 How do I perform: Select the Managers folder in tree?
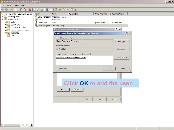point(15,33)
